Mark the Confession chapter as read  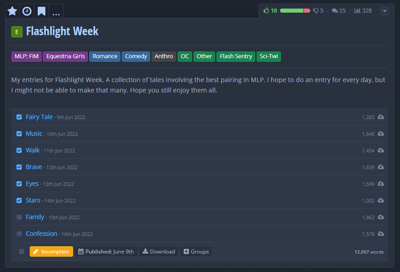click(x=19, y=234)
